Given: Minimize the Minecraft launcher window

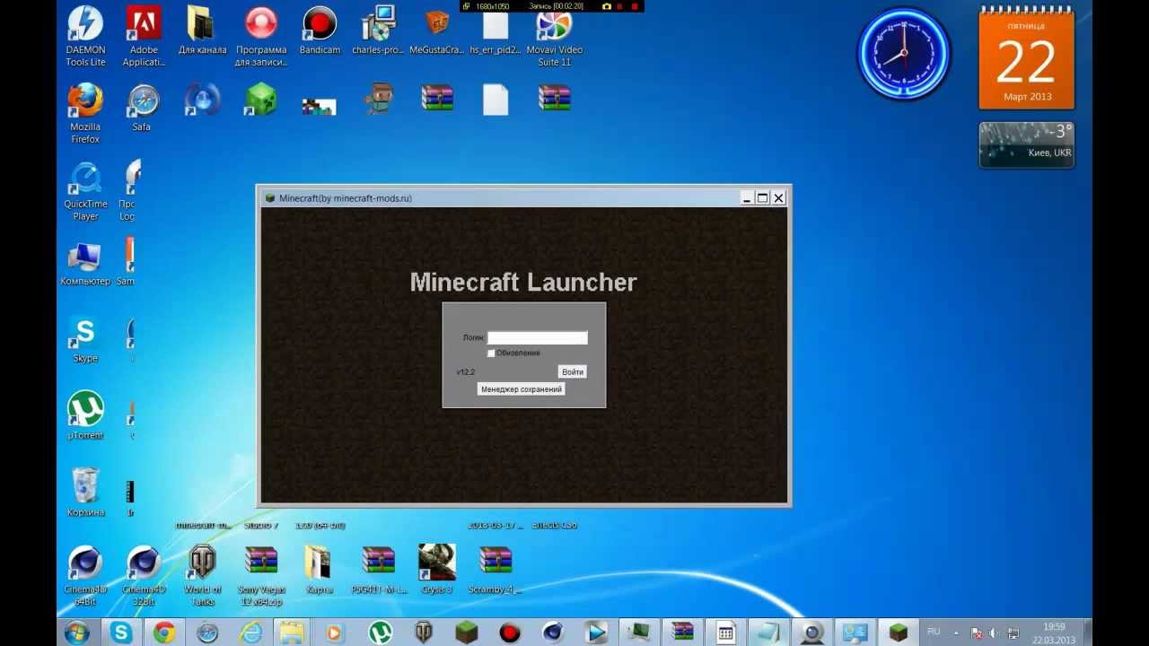Looking at the screenshot, I should pyautogui.click(x=747, y=198).
